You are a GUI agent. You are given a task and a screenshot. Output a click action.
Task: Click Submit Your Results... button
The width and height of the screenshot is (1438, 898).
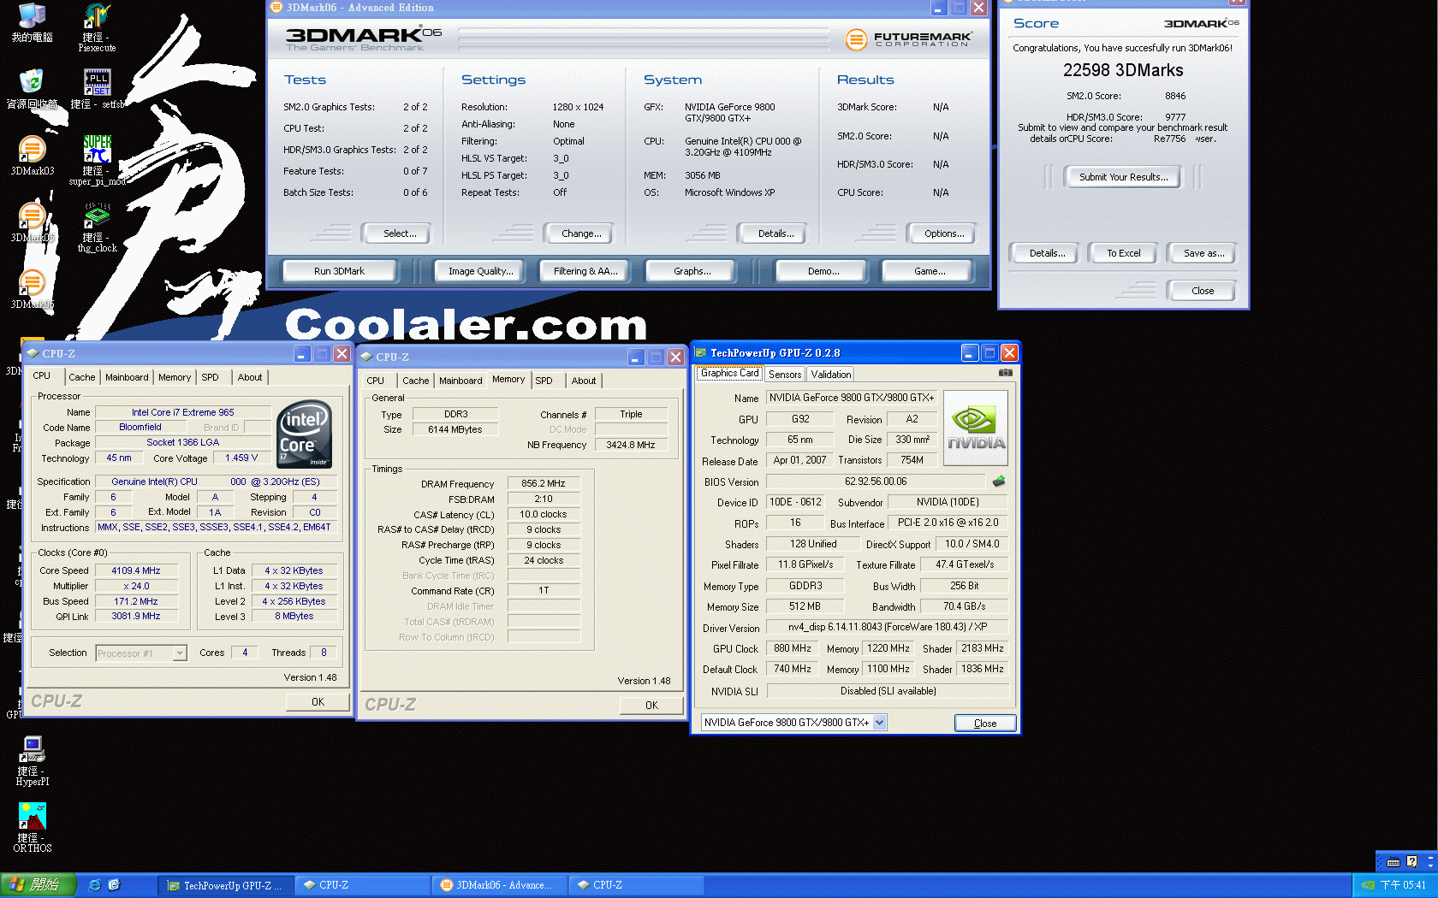pos(1123,177)
